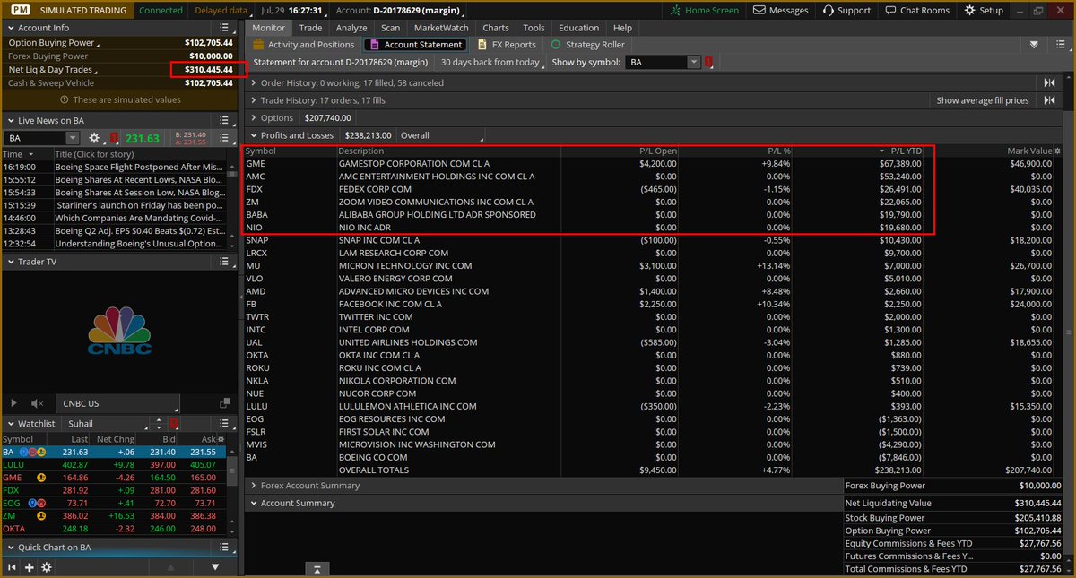The image size is (1076, 578).
Task: Open FX Reports section
Action: [507, 44]
